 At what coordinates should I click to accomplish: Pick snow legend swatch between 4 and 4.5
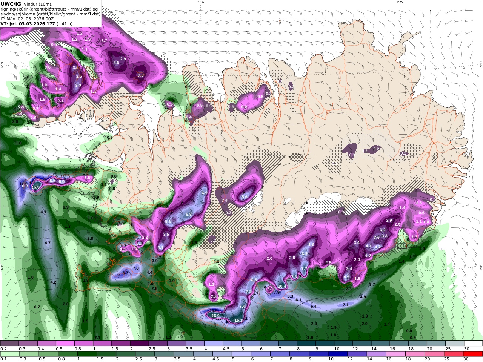213,343
